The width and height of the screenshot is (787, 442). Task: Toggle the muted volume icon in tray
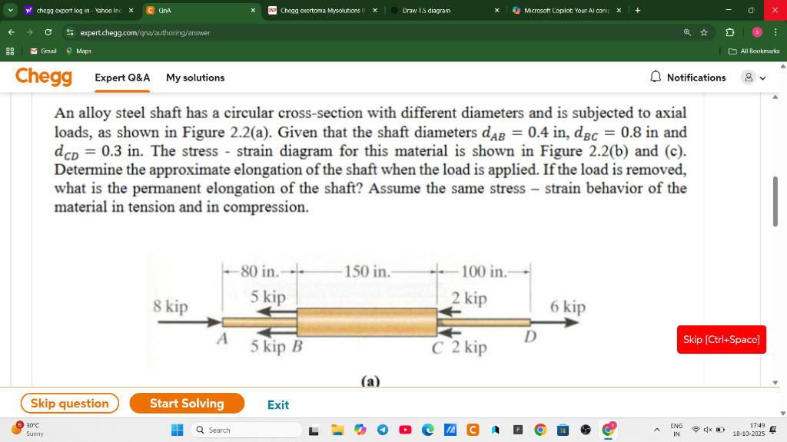(x=708, y=430)
